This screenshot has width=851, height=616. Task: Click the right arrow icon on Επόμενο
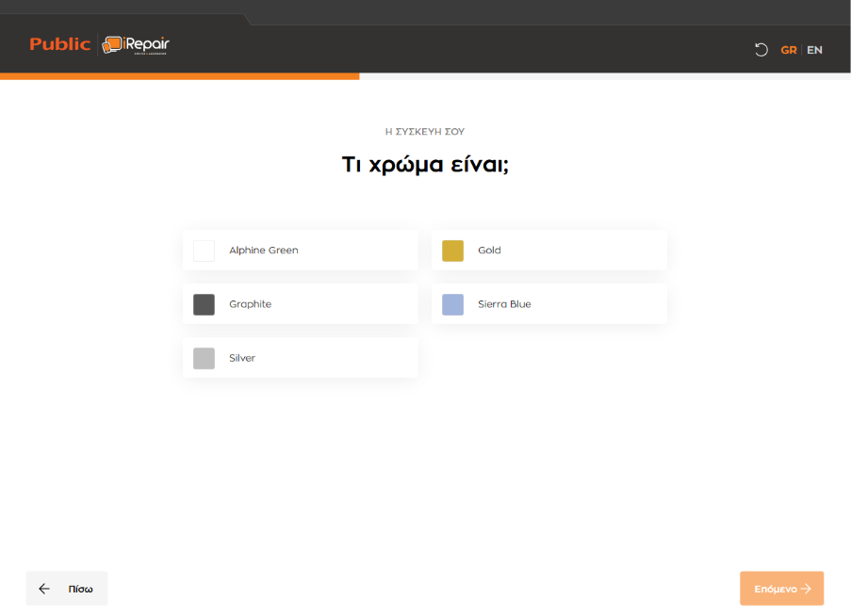tap(806, 589)
